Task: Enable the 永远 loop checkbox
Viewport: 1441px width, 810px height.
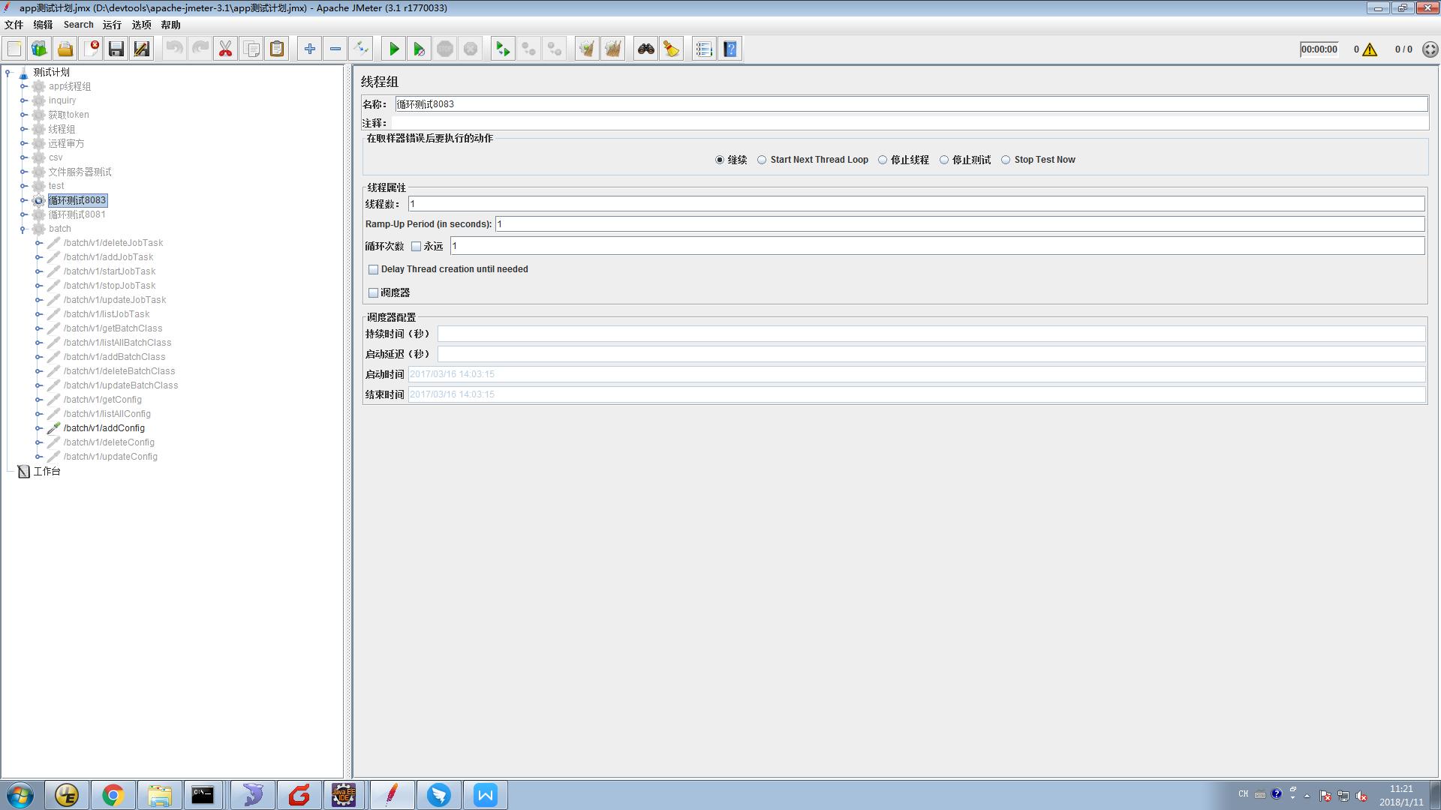Action: point(416,246)
